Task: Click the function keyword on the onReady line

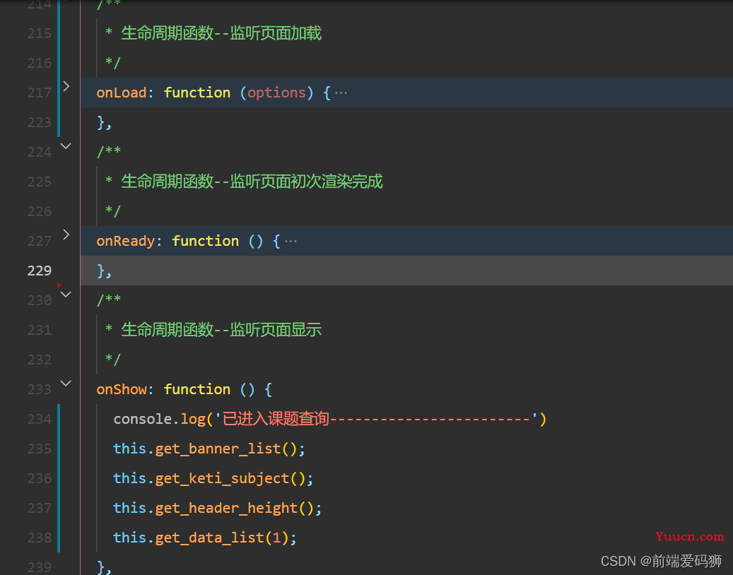Action: click(205, 241)
